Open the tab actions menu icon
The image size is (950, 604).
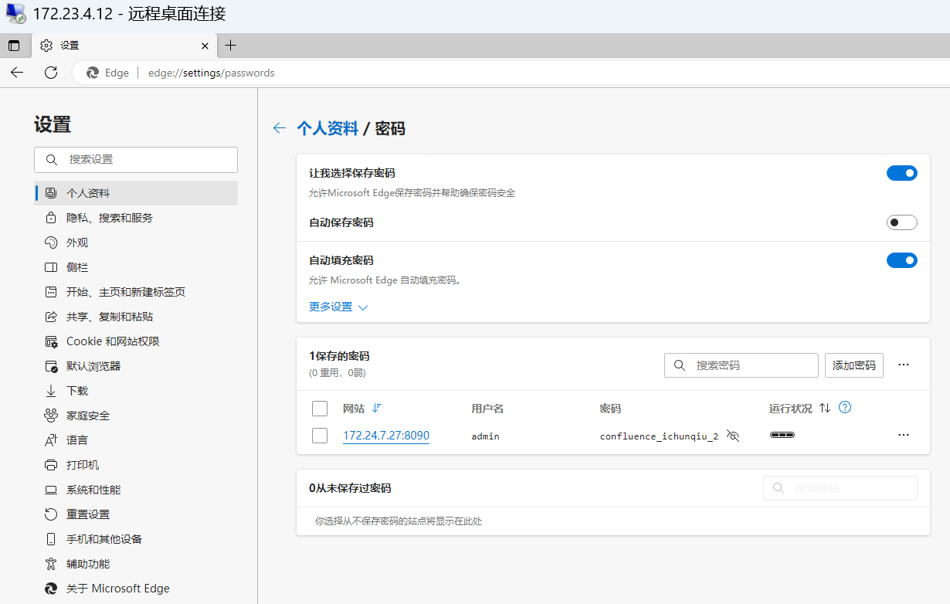point(14,46)
